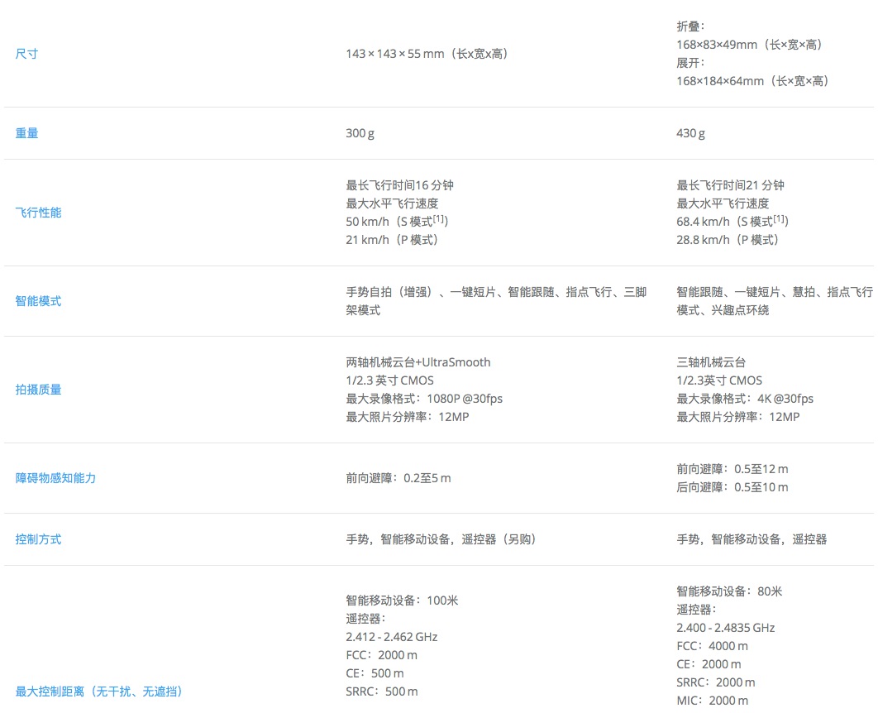The height and width of the screenshot is (713, 878).
Task: Click the 430 g weight value
Action: pos(690,133)
